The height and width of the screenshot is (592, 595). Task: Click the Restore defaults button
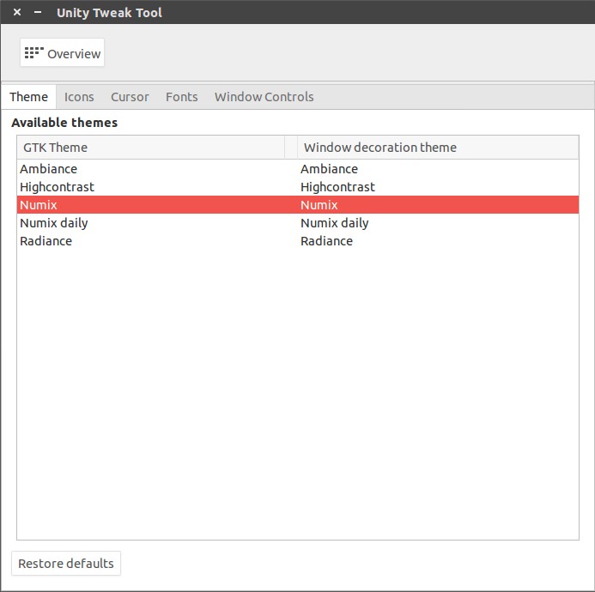click(66, 564)
